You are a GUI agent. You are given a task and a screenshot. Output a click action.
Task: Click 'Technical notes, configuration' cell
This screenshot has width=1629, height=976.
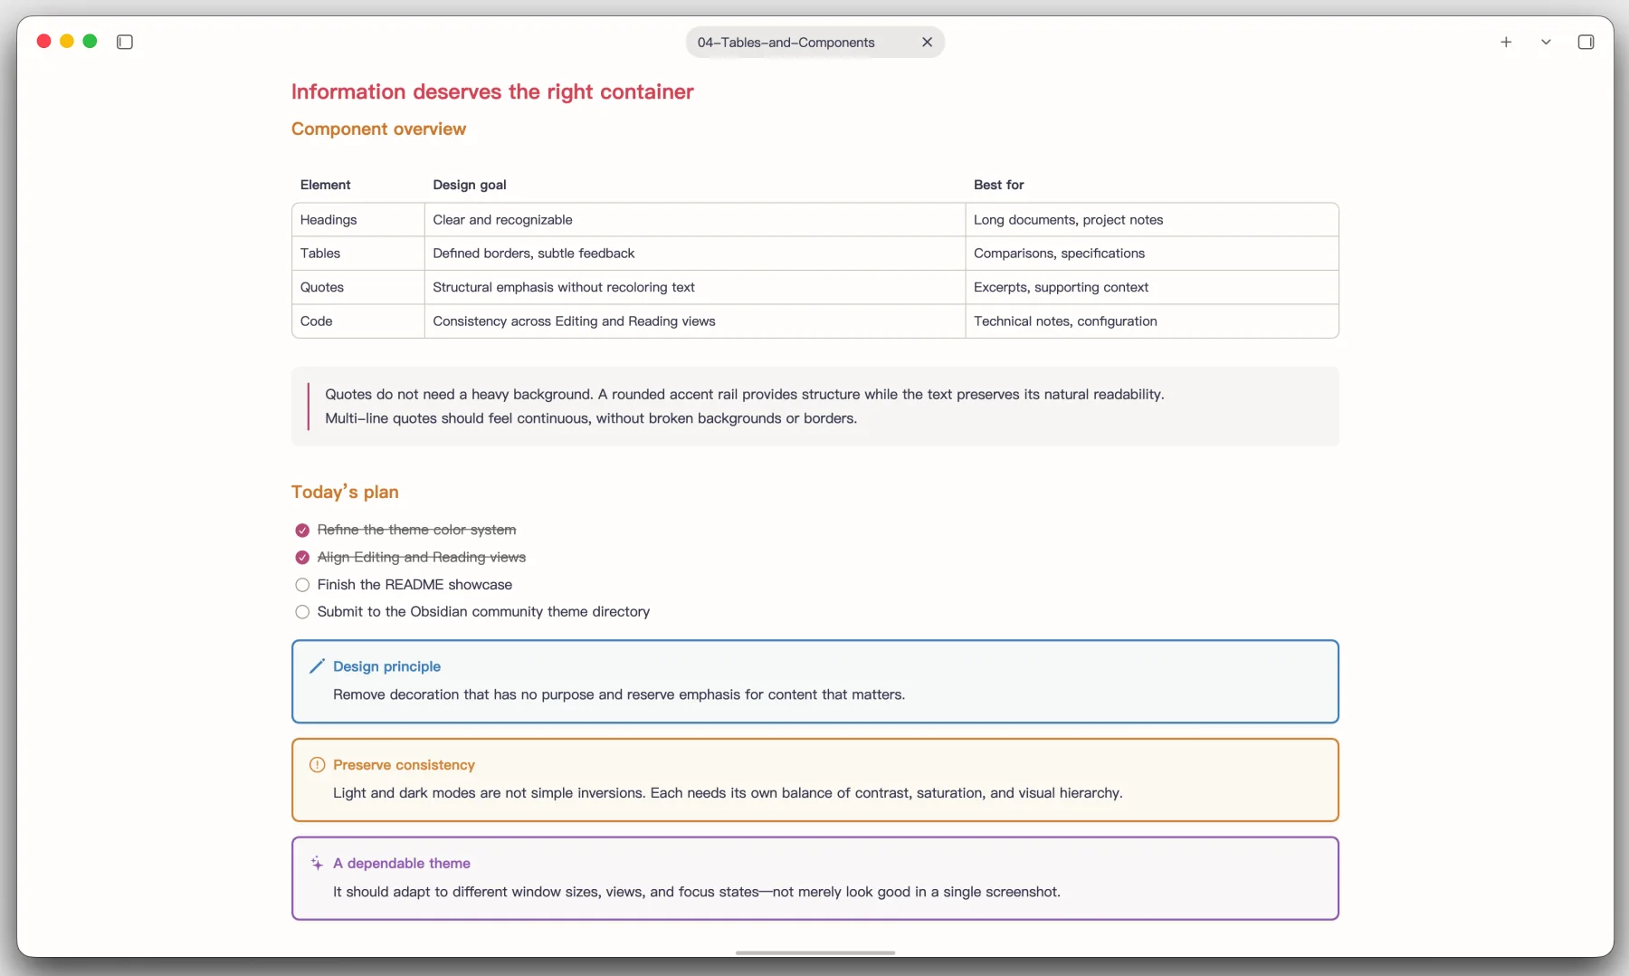point(1152,321)
